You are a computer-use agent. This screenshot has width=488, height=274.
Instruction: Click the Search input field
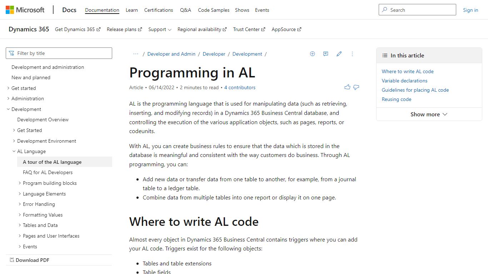(417, 10)
